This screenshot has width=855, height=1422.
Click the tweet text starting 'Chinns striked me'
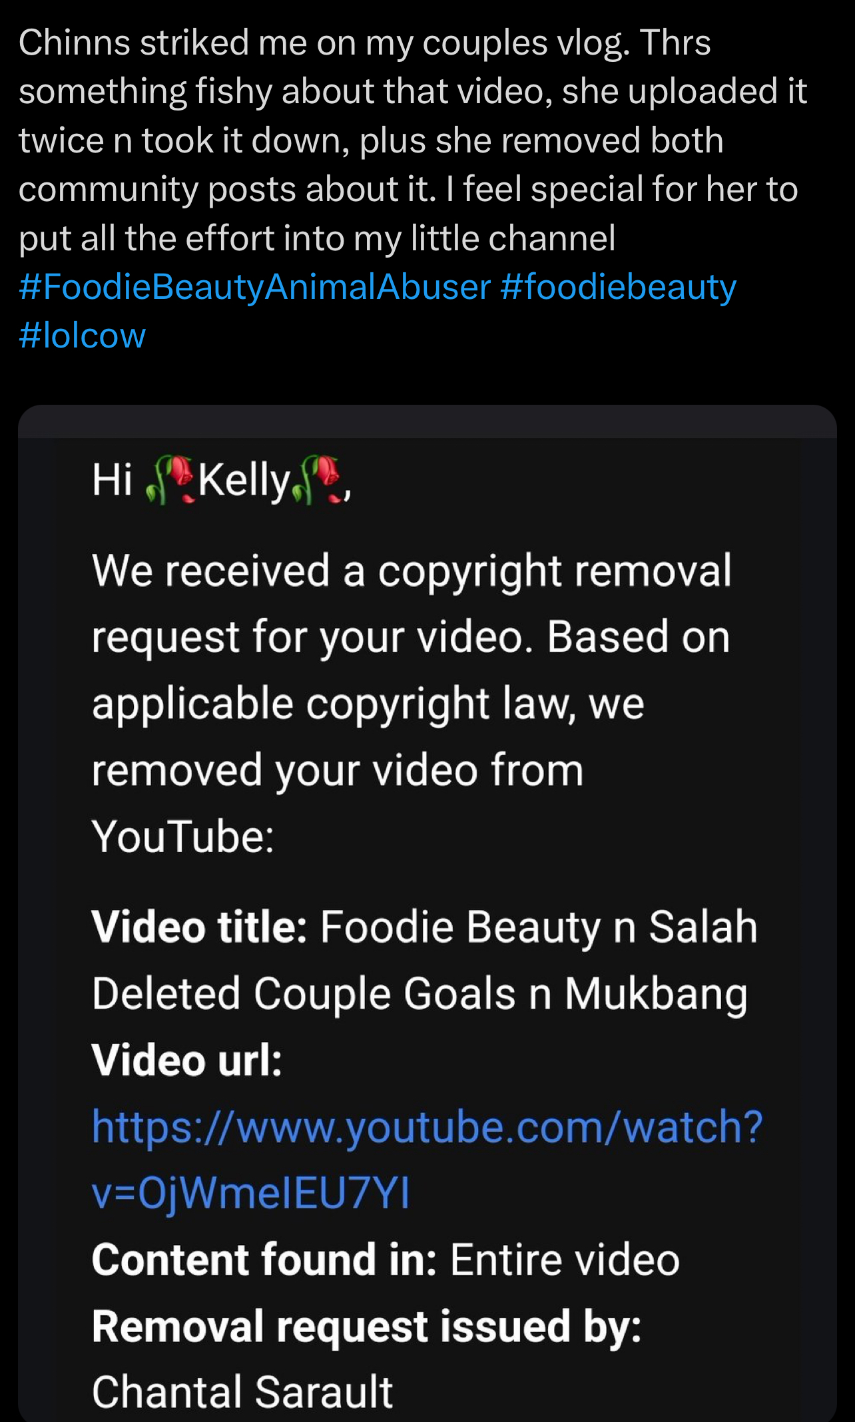tap(413, 140)
